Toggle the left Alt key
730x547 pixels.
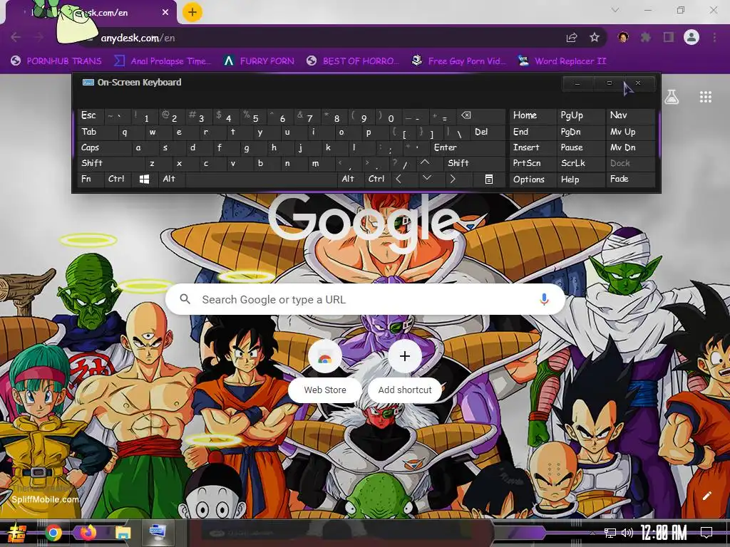coord(172,179)
